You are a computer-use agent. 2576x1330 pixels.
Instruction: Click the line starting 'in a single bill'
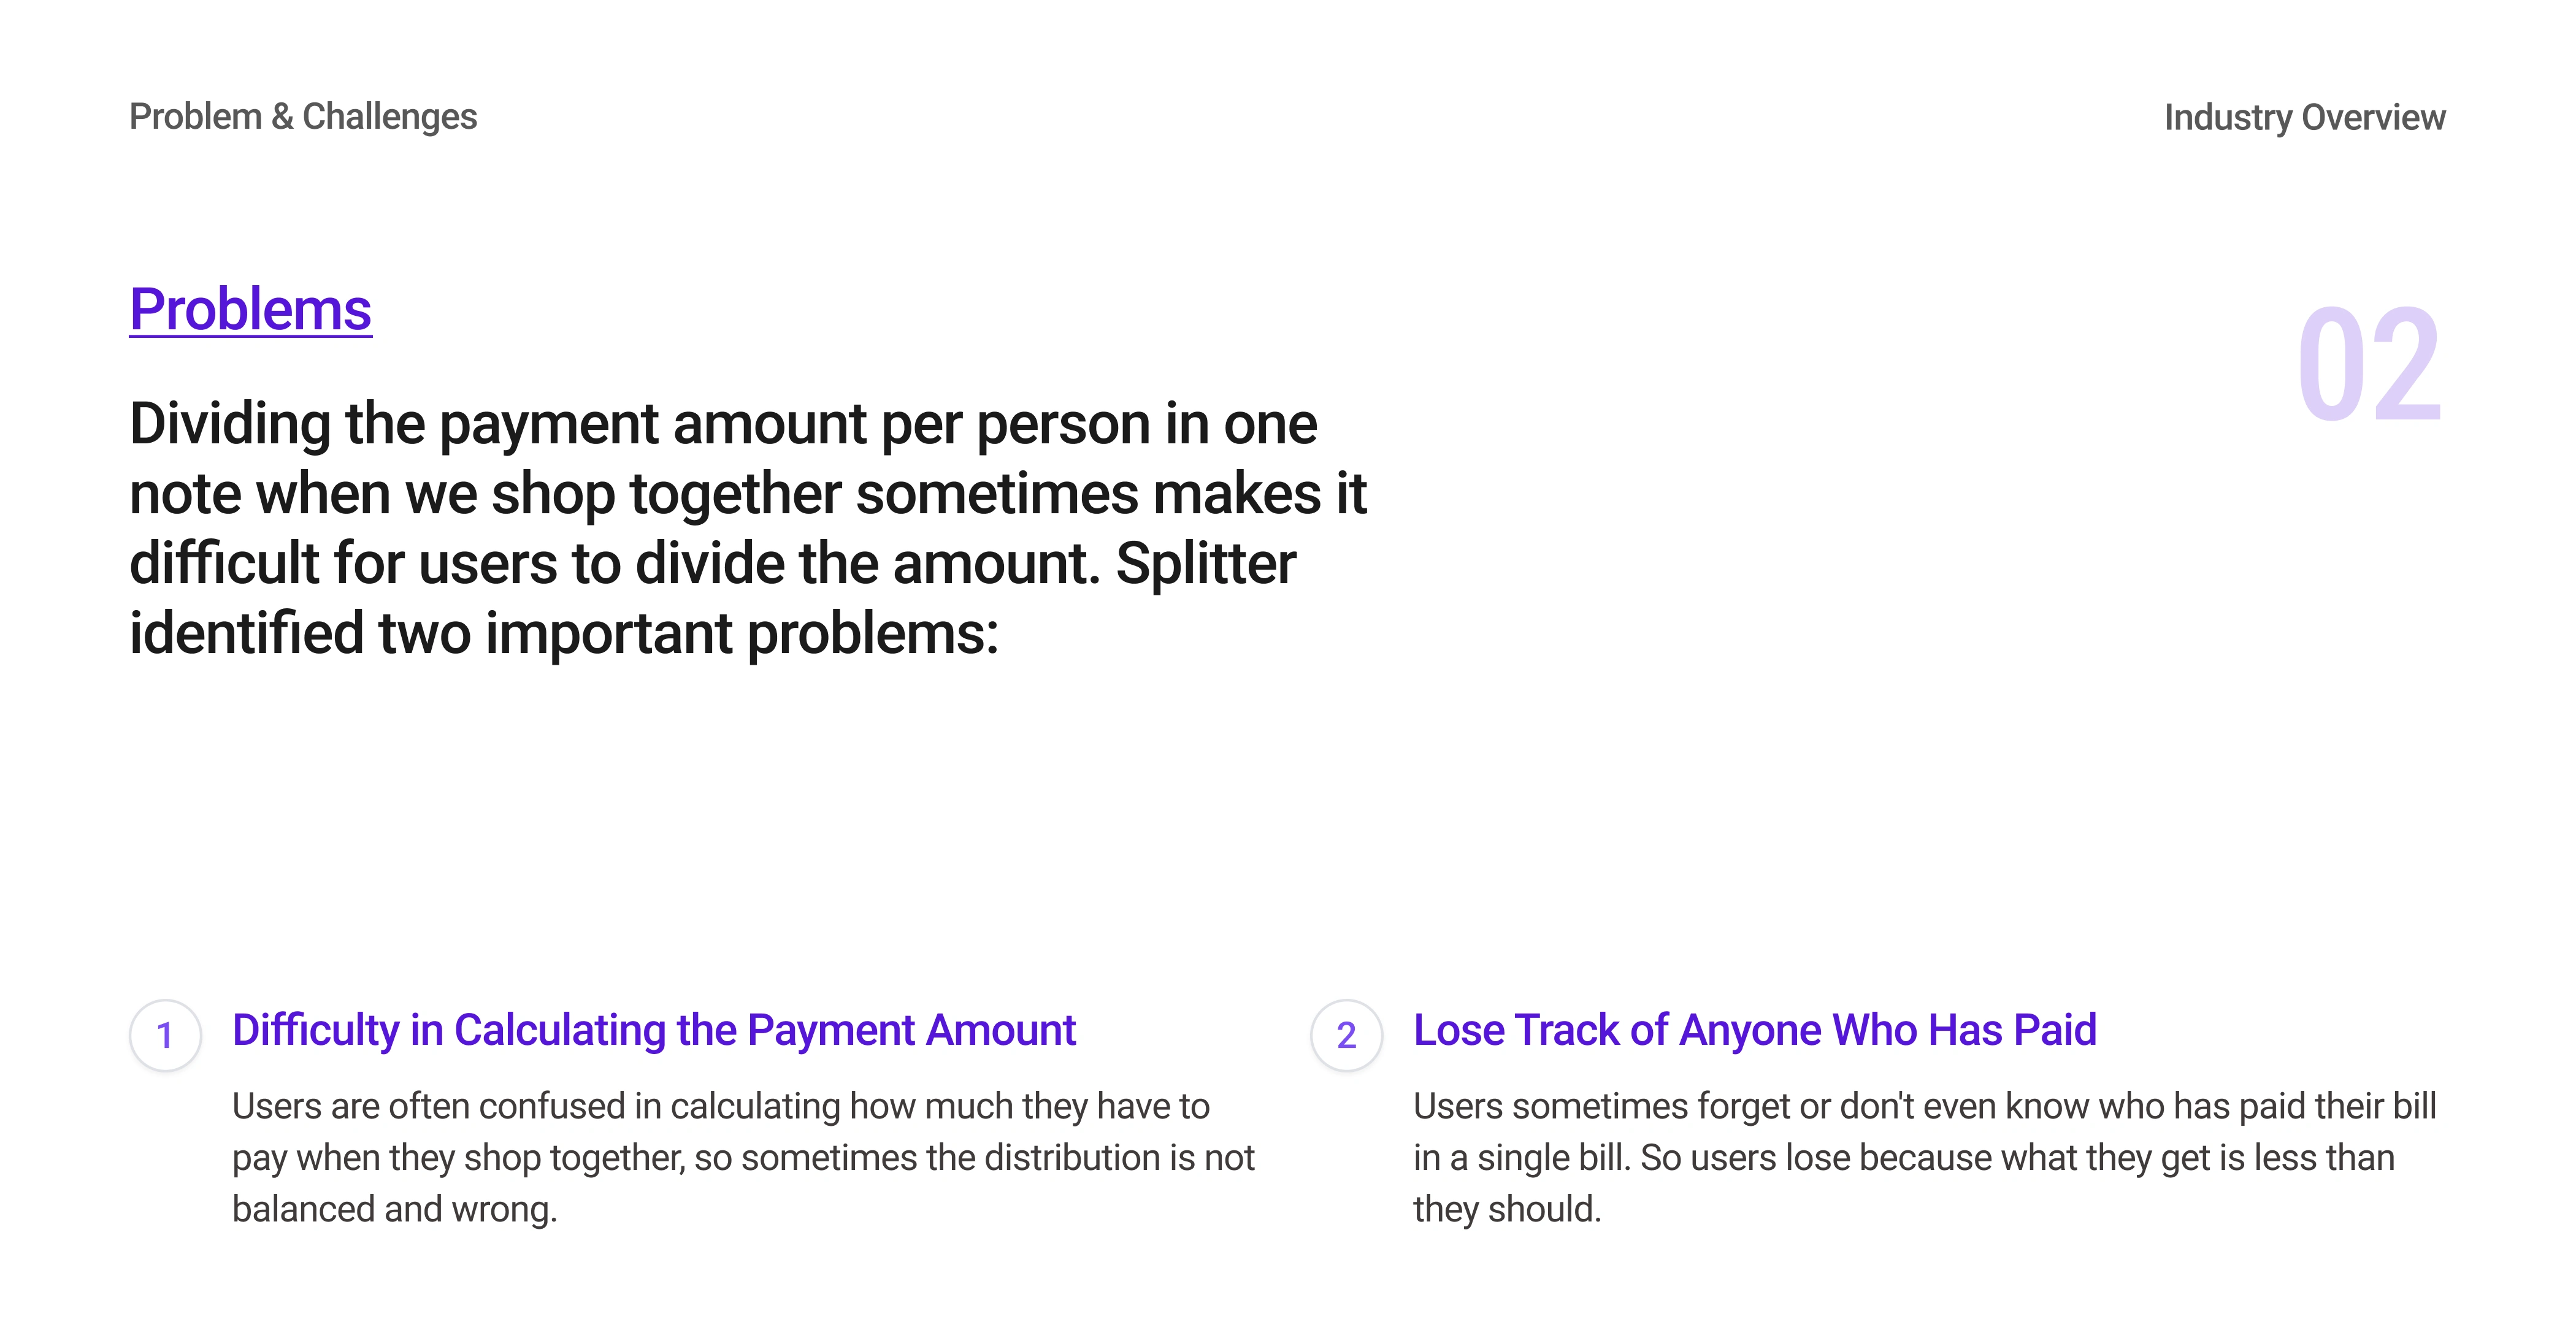click(x=1903, y=1157)
